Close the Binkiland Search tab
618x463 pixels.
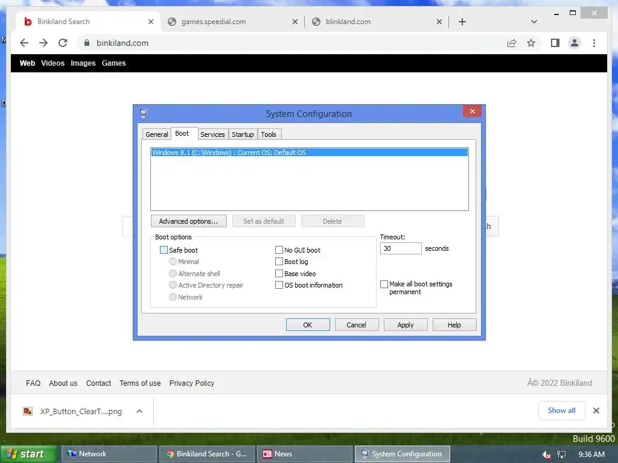150,22
